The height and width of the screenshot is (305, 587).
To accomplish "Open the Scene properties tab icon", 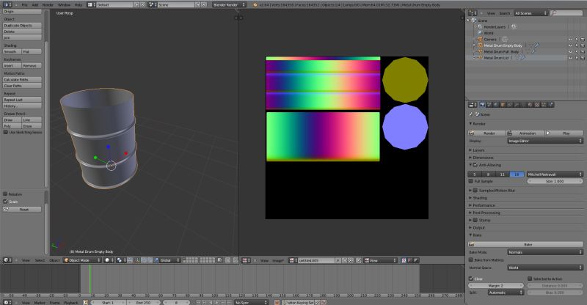I will (x=489, y=105).
